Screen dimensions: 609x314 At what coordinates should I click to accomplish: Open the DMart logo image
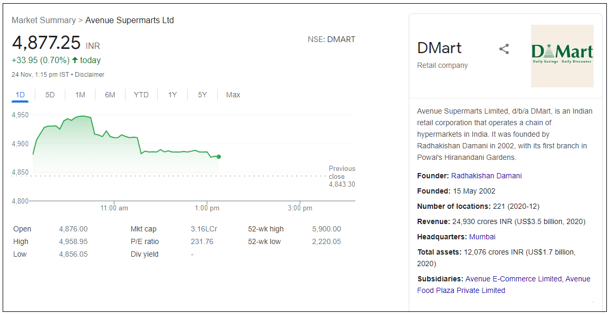(562, 56)
